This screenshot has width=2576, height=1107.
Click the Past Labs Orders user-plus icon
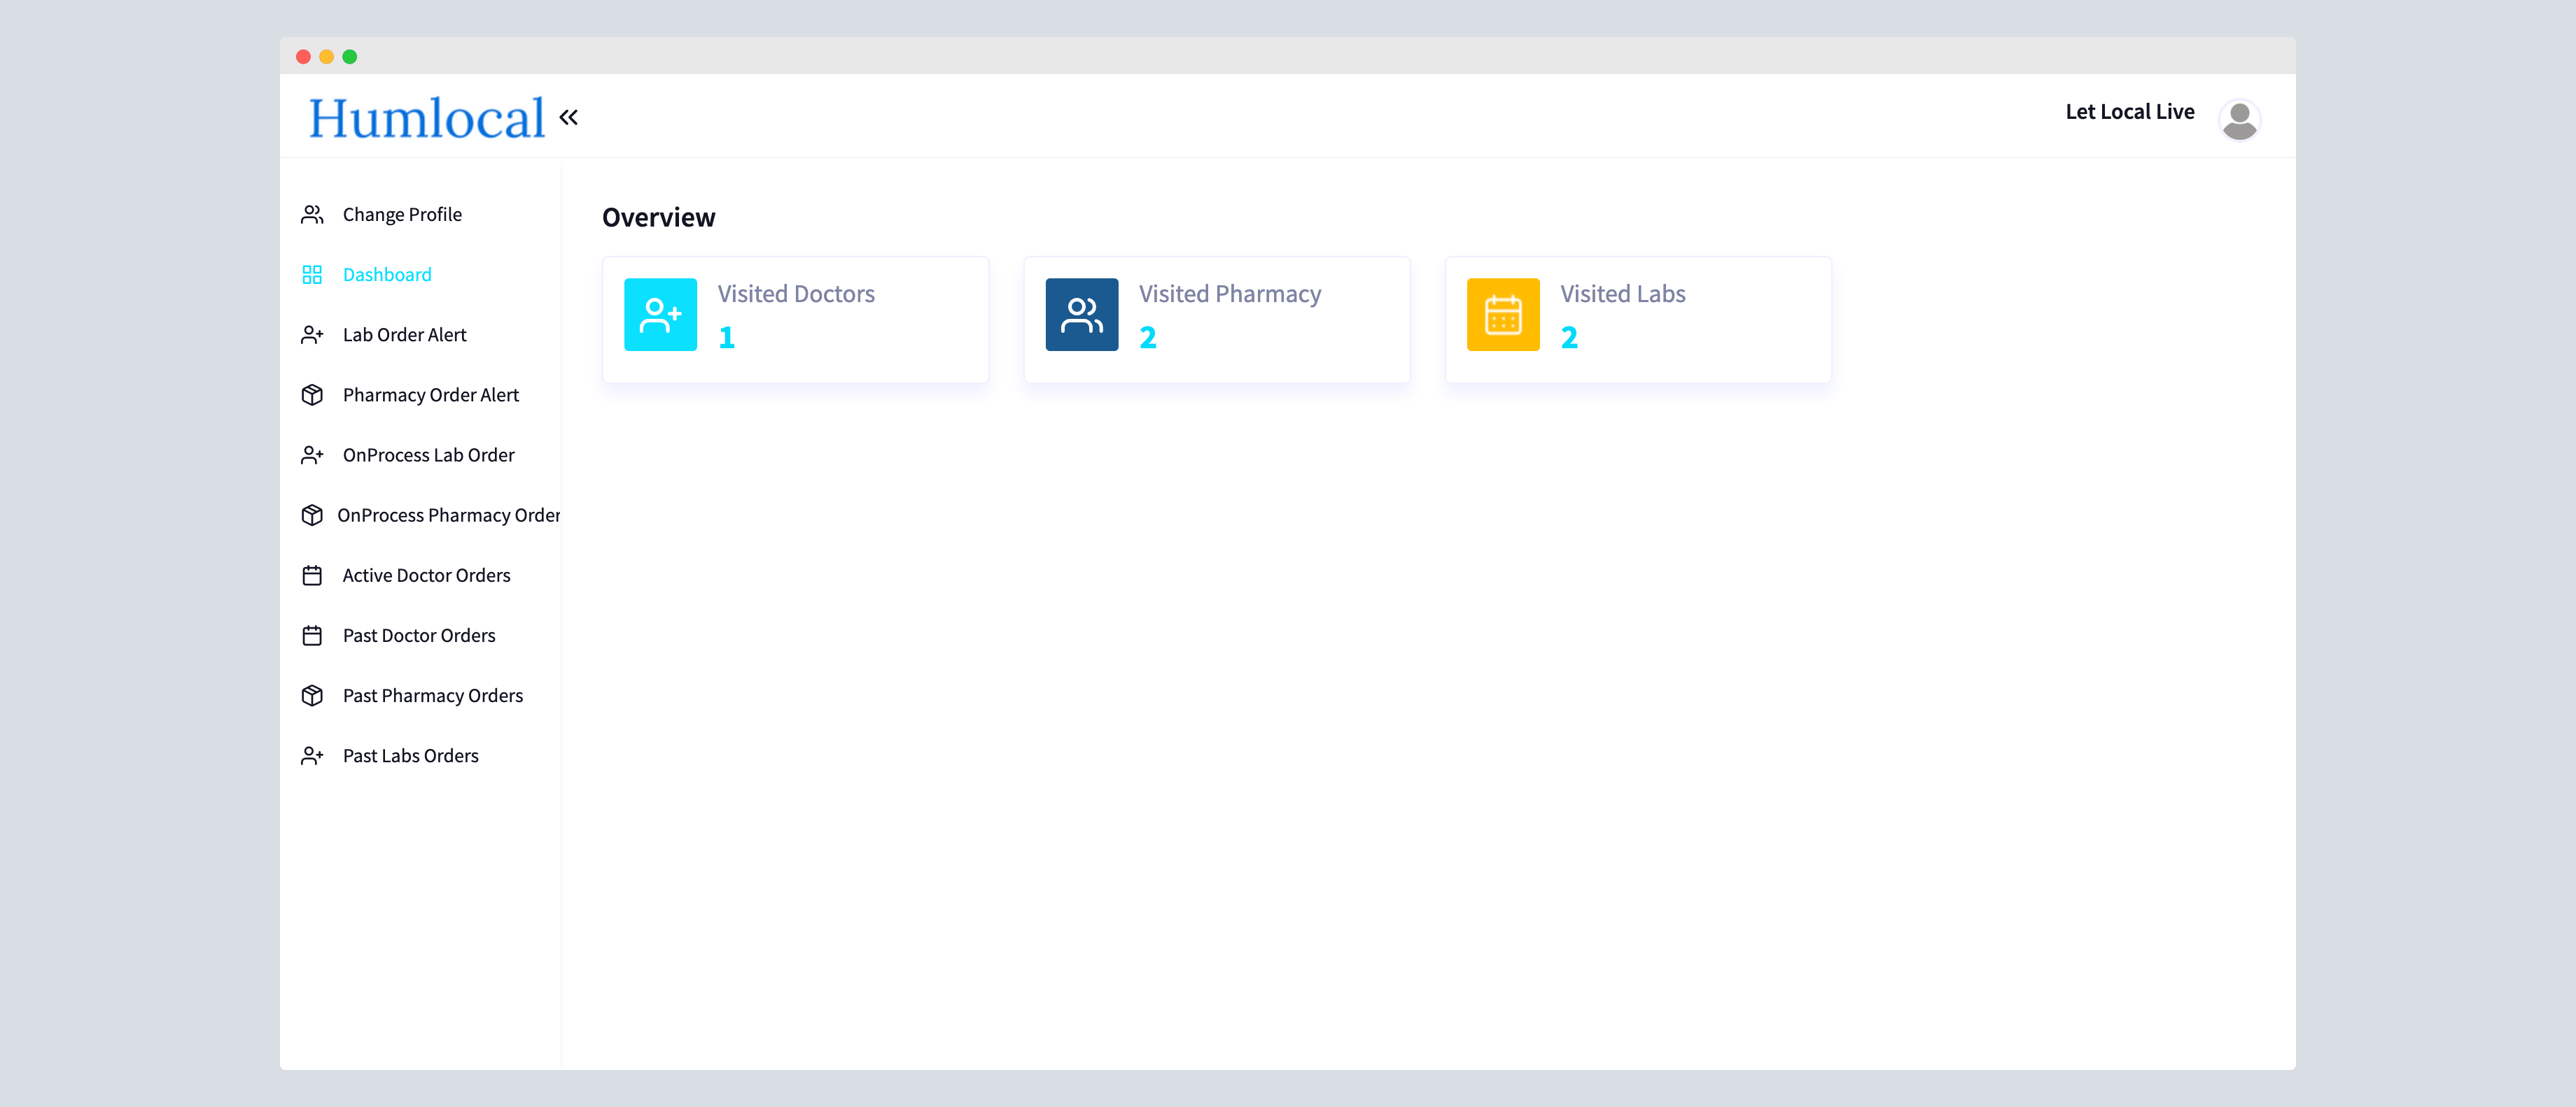[x=312, y=757]
